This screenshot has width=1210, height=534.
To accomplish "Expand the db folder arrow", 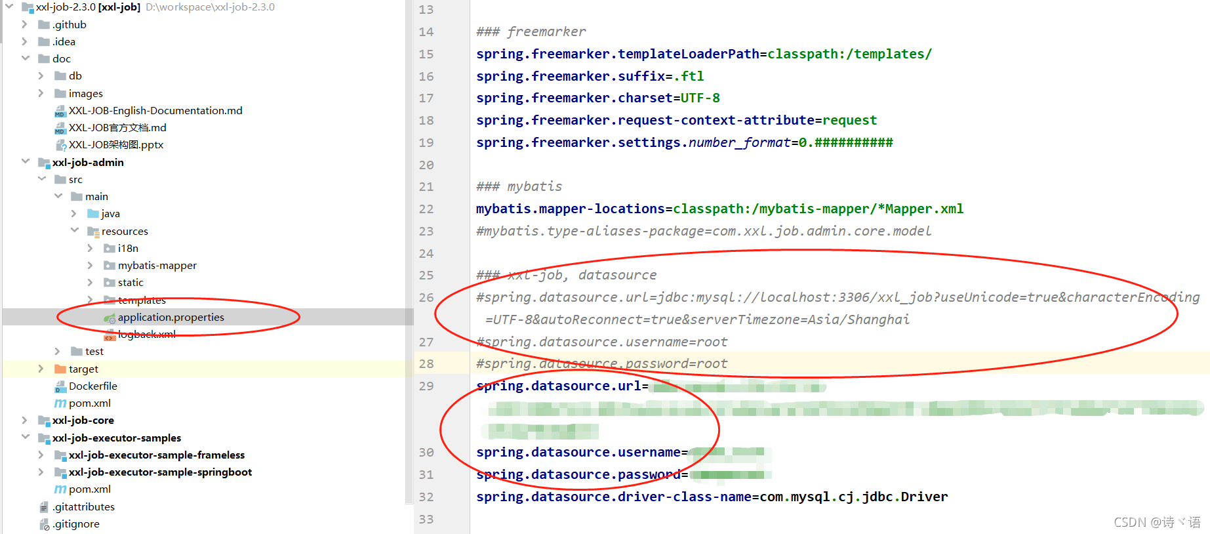I will [x=41, y=76].
